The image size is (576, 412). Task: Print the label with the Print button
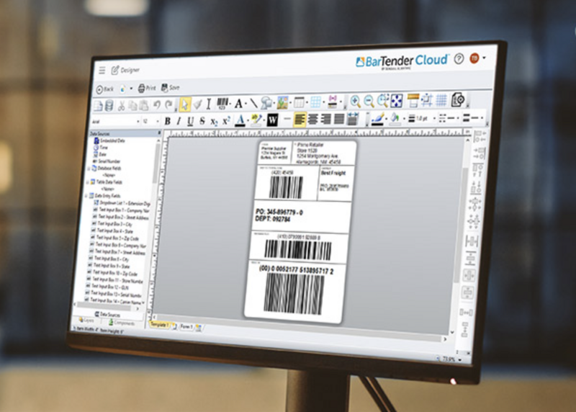pos(147,88)
